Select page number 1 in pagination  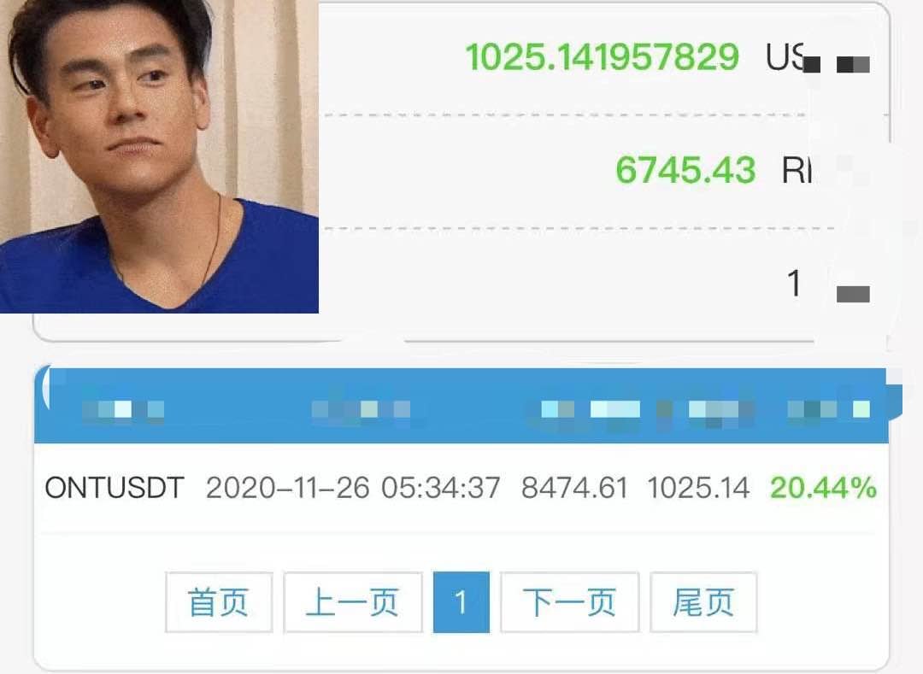(461, 602)
